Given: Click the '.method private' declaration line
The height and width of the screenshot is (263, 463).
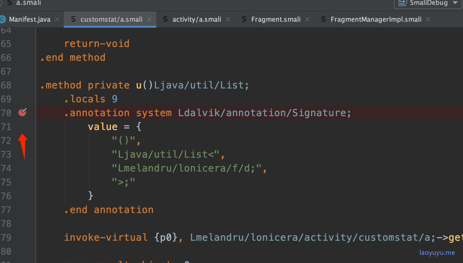Looking at the screenshot, I should click(x=145, y=85).
